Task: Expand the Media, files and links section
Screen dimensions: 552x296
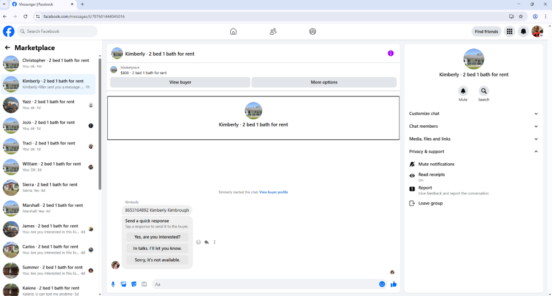Action: (x=473, y=139)
